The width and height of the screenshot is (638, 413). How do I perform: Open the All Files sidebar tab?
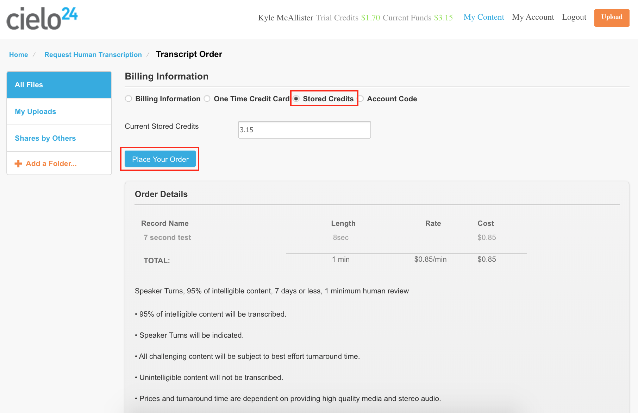[59, 85]
